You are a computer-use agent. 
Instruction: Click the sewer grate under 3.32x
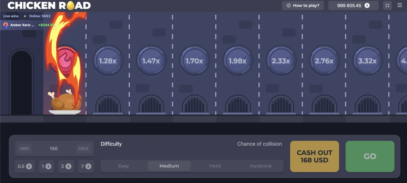[x=367, y=105]
